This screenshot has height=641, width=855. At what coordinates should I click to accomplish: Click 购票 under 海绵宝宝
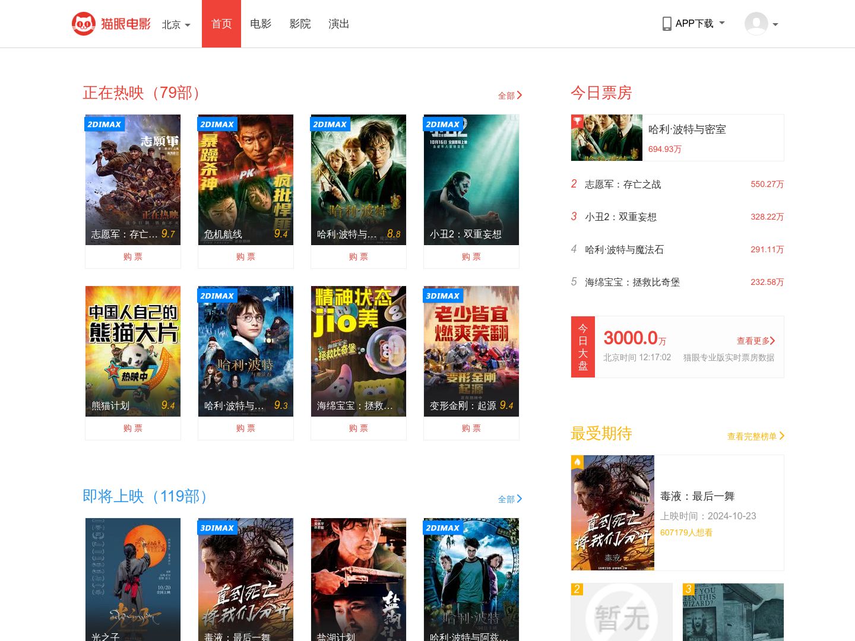[x=359, y=429]
